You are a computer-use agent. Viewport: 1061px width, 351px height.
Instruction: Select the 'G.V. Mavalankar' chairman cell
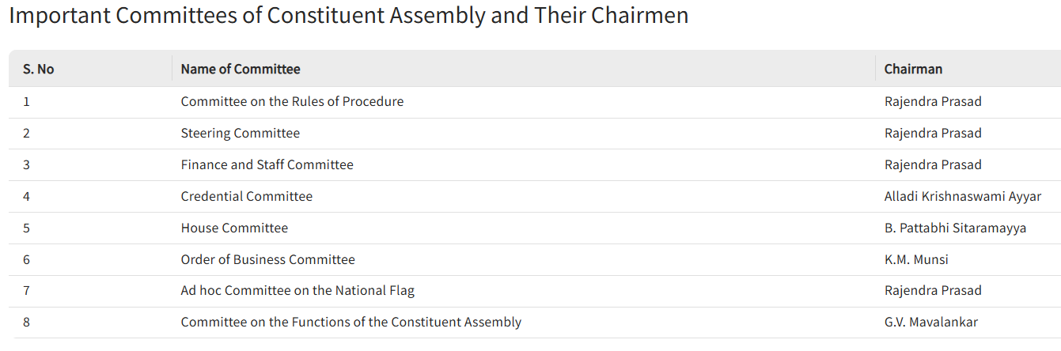(931, 323)
